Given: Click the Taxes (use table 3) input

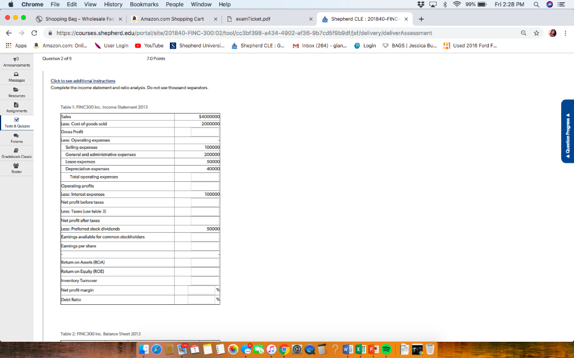Looking at the screenshot, I should click(205, 211).
